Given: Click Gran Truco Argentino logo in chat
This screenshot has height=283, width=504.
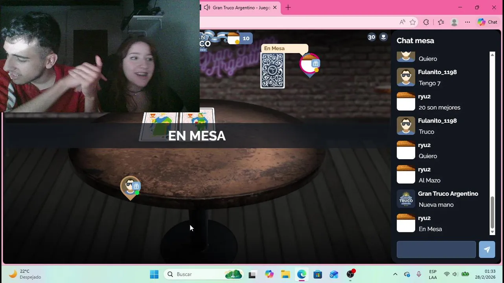Looking at the screenshot, I should coord(406,199).
